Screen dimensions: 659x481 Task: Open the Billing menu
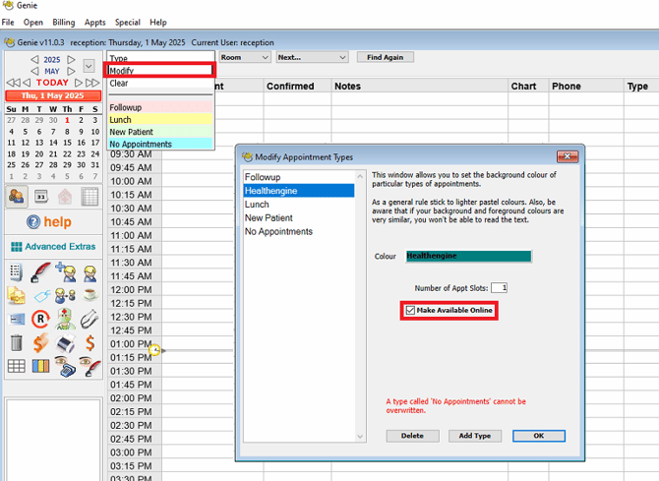(63, 22)
